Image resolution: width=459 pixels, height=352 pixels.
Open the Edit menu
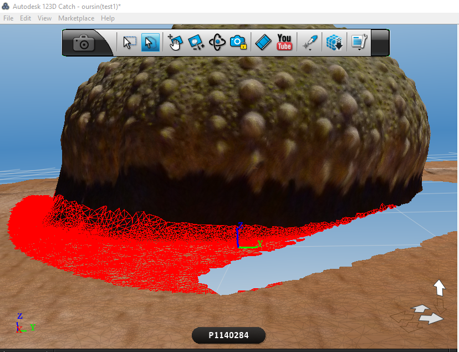(x=25, y=18)
